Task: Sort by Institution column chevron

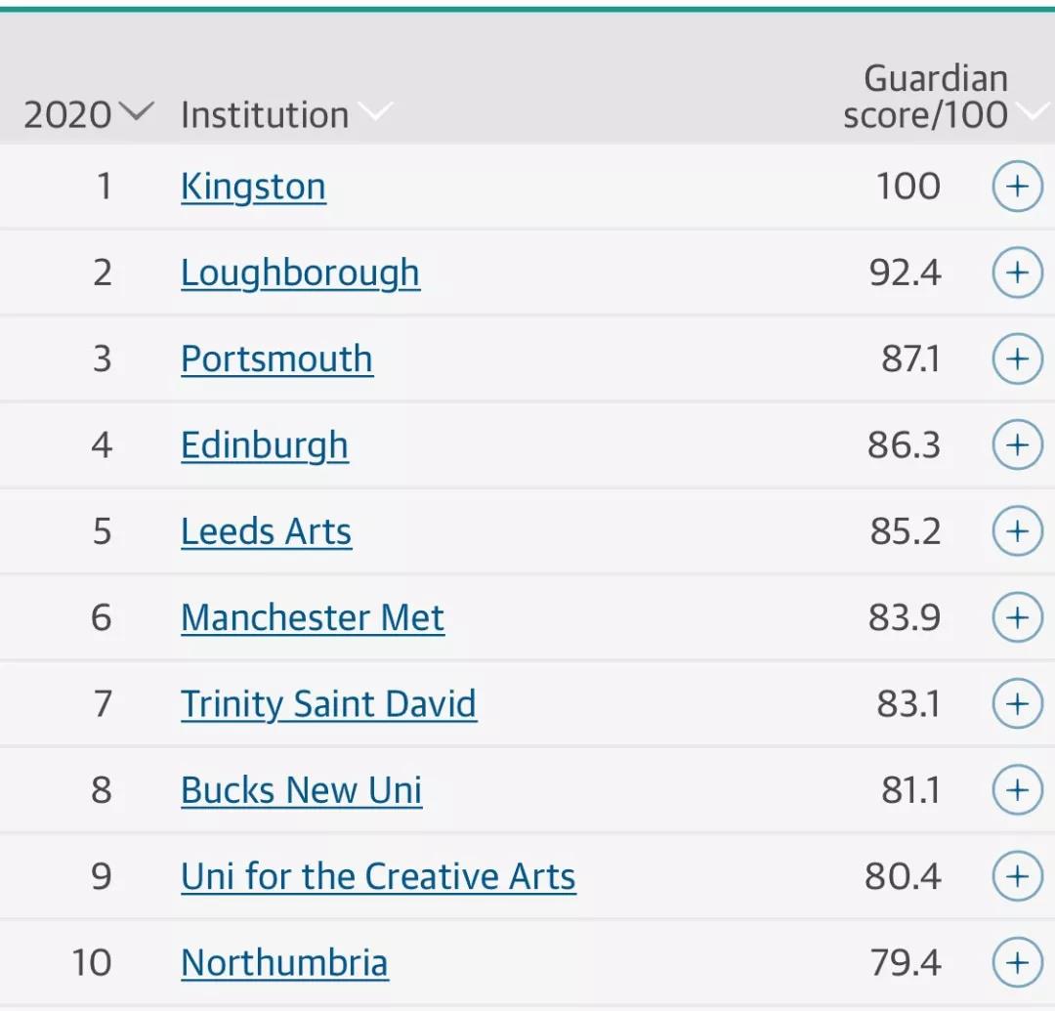Action: tap(375, 111)
